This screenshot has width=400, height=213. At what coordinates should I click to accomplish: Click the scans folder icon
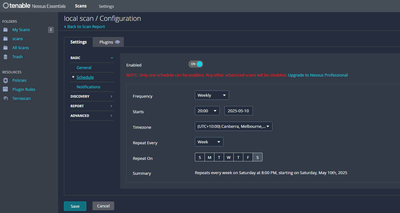5,39
